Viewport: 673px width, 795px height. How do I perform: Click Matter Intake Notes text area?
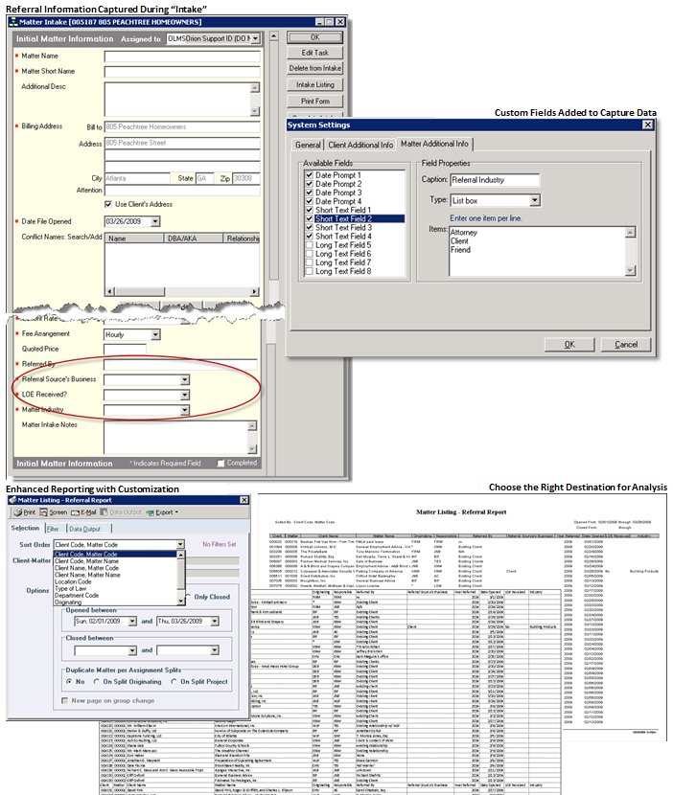[180, 437]
